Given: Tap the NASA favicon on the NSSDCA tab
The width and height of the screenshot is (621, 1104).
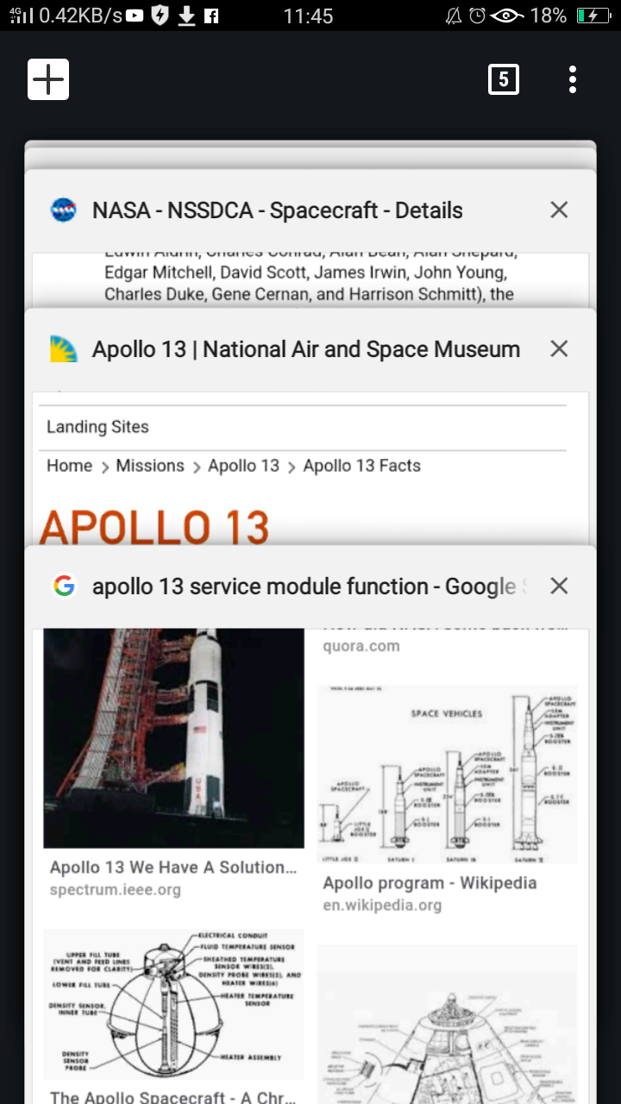Looking at the screenshot, I should (x=63, y=209).
